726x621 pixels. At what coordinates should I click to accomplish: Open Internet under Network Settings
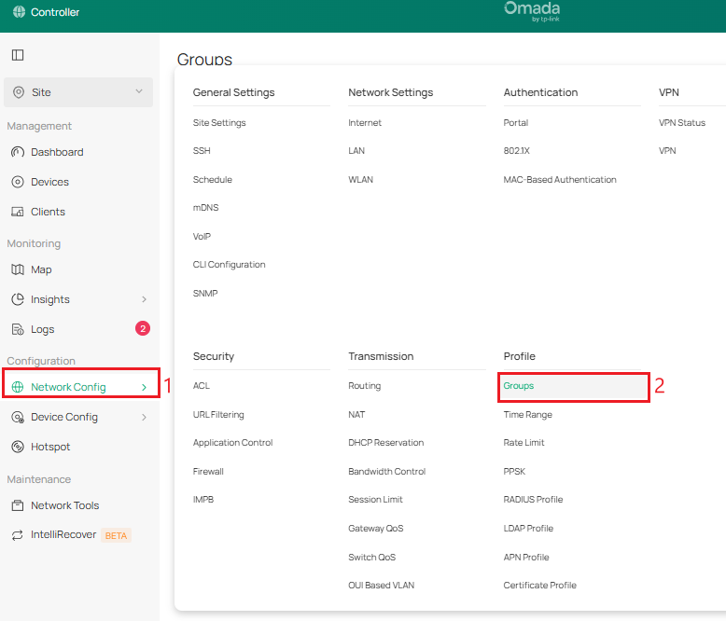364,123
